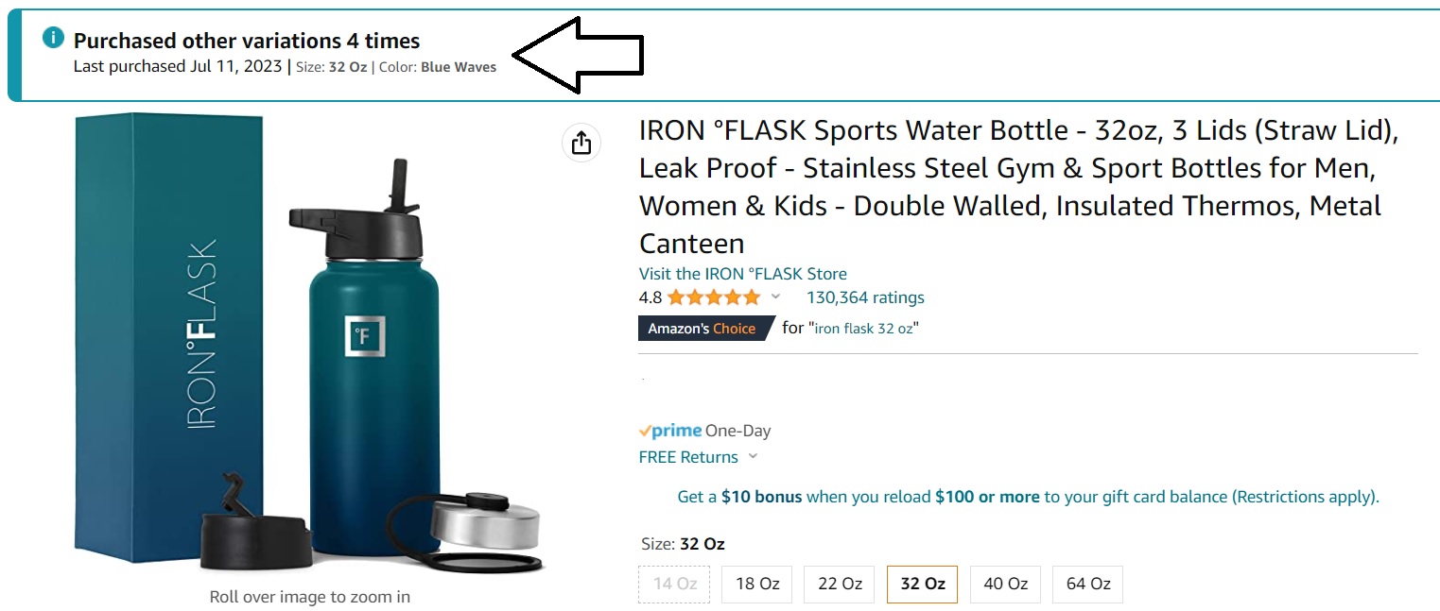
Task: Expand the rating breakdown chevron
Action: [776, 297]
